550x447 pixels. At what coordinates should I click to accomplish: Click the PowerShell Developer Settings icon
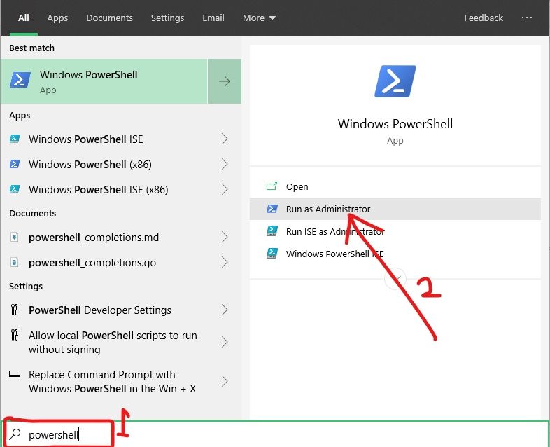[x=15, y=310]
